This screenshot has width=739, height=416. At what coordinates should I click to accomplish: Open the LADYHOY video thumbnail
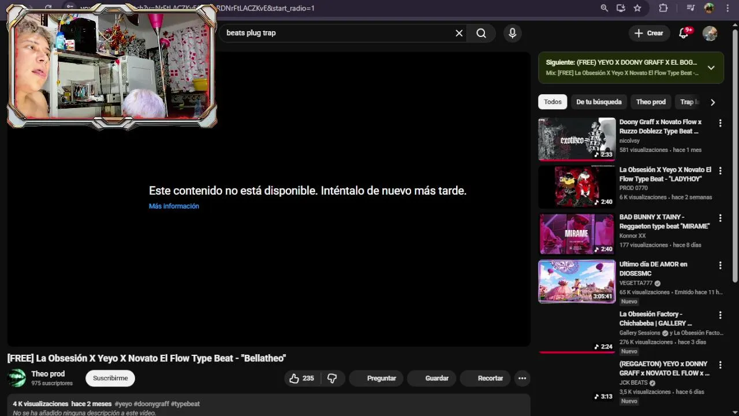pyautogui.click(x=577, y=187)
